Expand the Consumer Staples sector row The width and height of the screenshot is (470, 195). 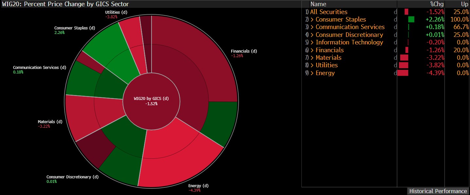tap(312, 20)
